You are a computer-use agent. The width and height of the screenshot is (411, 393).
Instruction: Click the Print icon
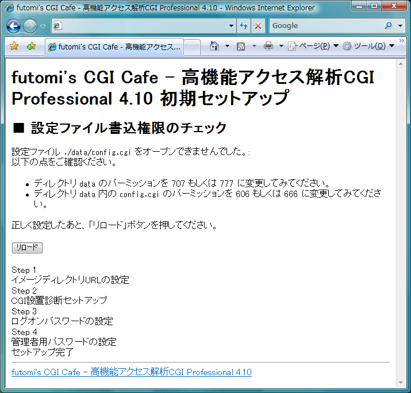click(268, 46)
